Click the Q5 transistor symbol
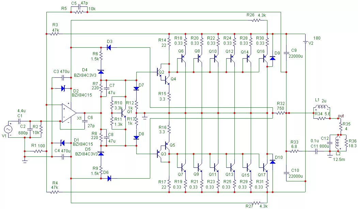The width and height of the screenshot is (358, 209). (x=167, y=146)
